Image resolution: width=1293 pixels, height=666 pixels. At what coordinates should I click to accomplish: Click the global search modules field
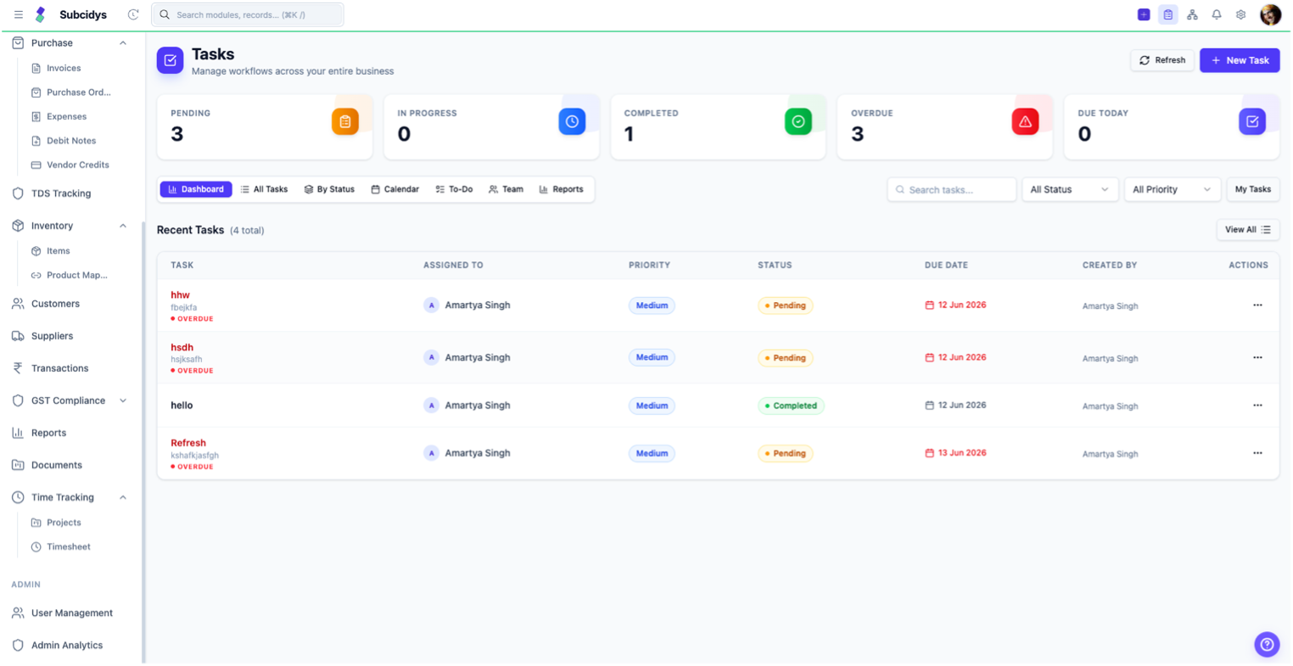point(248,14)
